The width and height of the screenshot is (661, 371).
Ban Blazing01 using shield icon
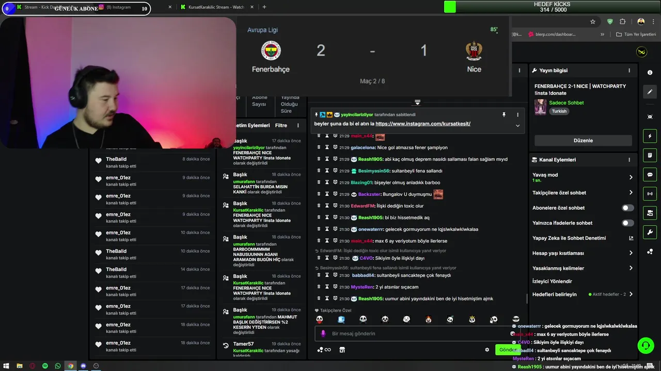point(335,182)
